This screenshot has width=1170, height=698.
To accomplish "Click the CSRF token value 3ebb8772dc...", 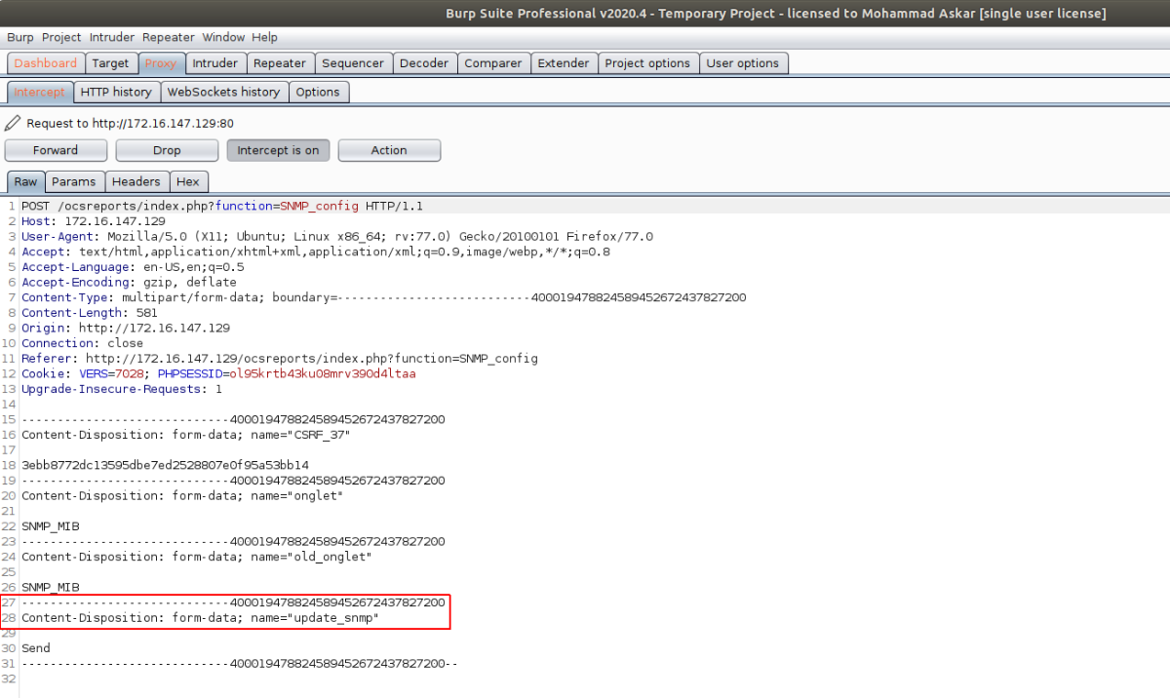I will (x=165, y=465).
